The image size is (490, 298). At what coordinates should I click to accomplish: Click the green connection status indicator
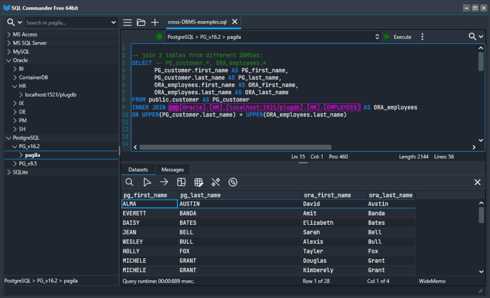click(x=158, y=36)
